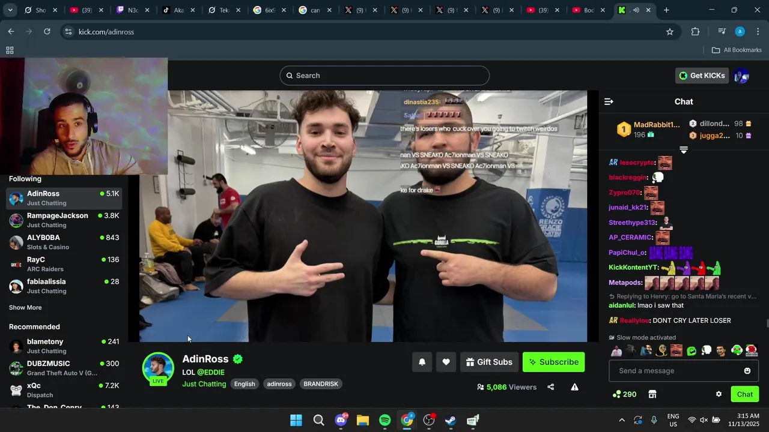
Task: Open ALYBOBA channel in Following
Action: pos(64,242)
